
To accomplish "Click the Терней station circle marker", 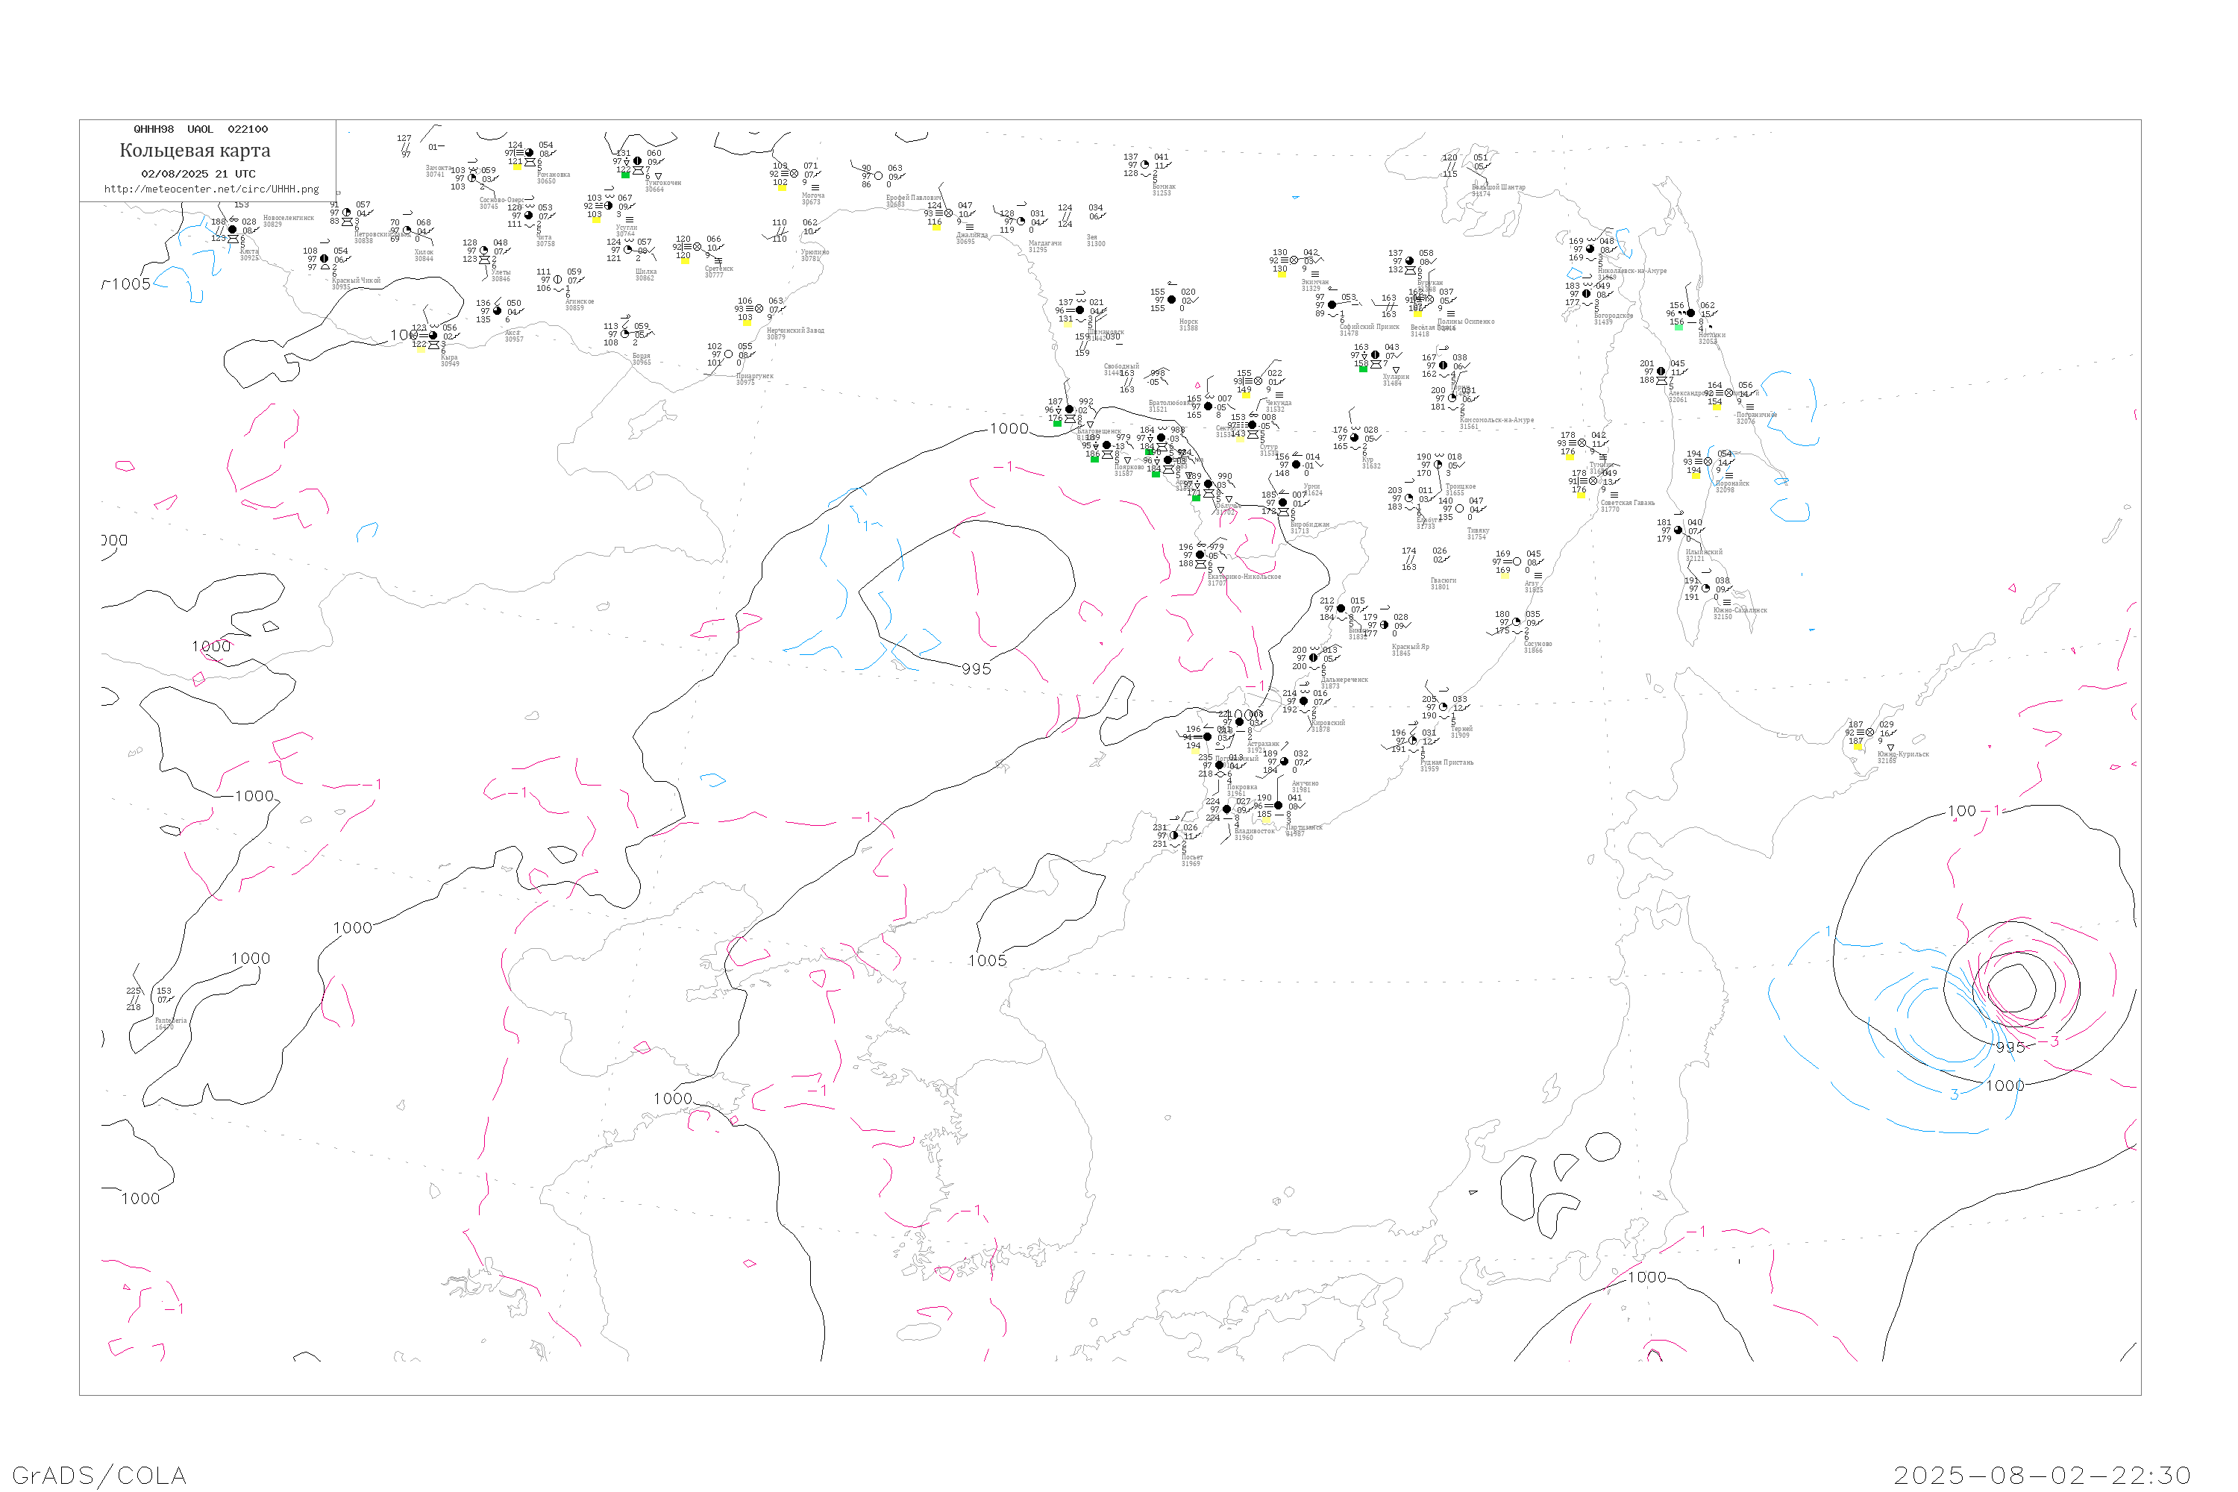I will point(1444,707).
